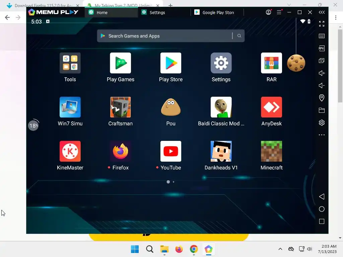This screenshot has height=257, width=343.
Task: Switch to the Settings tab
Action: tap(164, 12)
